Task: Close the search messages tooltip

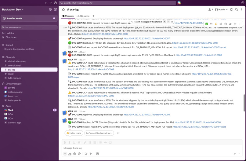Action: (x=172, y=22)
